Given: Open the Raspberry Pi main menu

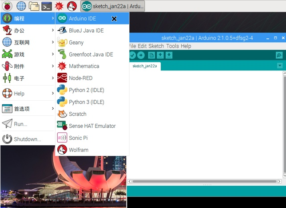Looking at the screenshot, I should tap(7, 6).
